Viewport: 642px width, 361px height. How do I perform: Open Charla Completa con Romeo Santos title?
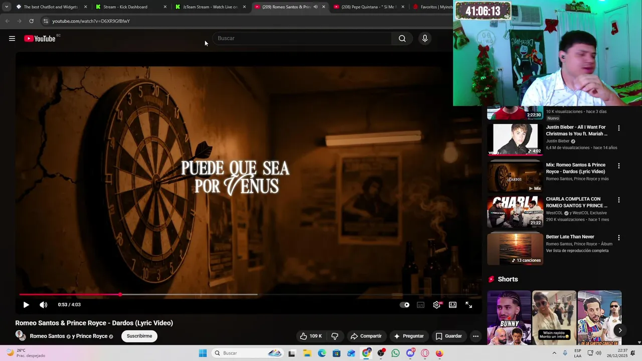coord(576,202)
